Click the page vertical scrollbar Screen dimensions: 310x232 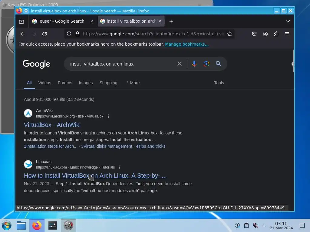coord(293,61)
